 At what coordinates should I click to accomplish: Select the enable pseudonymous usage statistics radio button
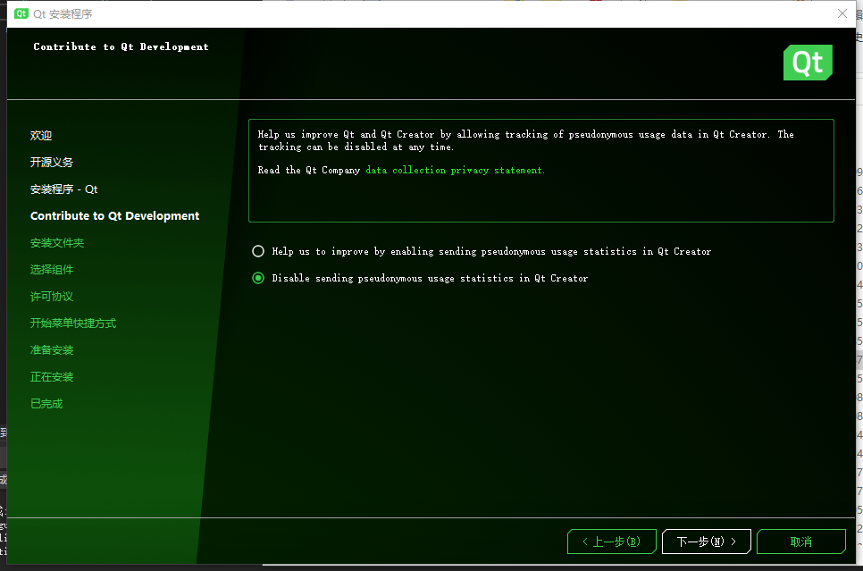pyautogui.click(x=258, y=252)
